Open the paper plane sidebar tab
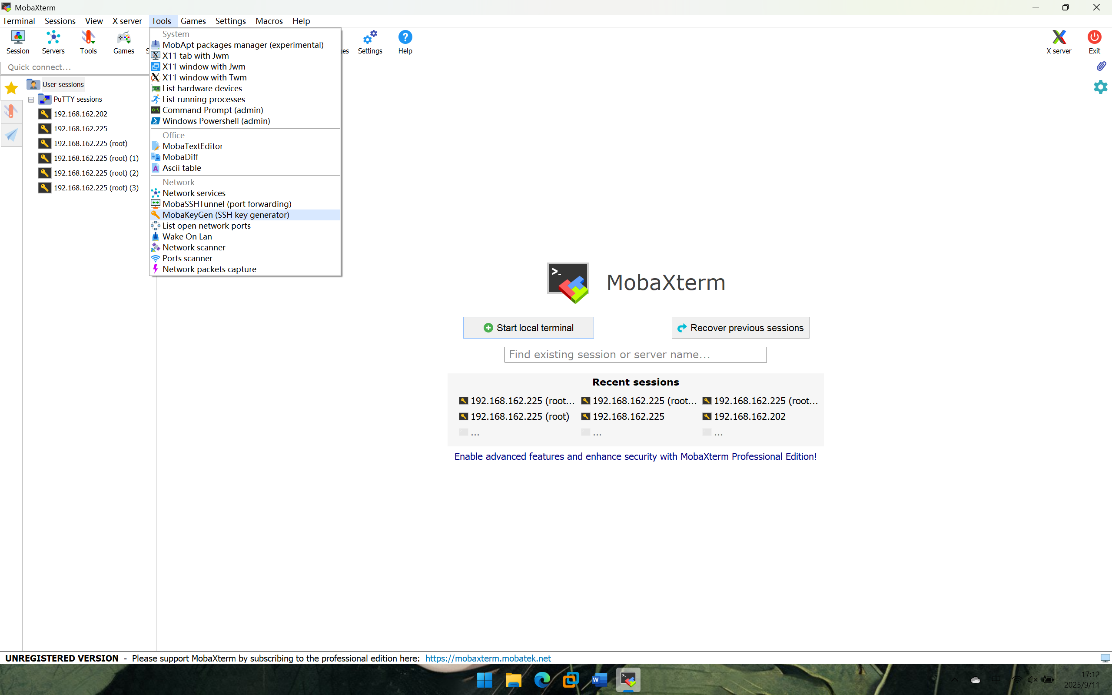Viewport: 1112px width, 695px height. click(11, 135)
